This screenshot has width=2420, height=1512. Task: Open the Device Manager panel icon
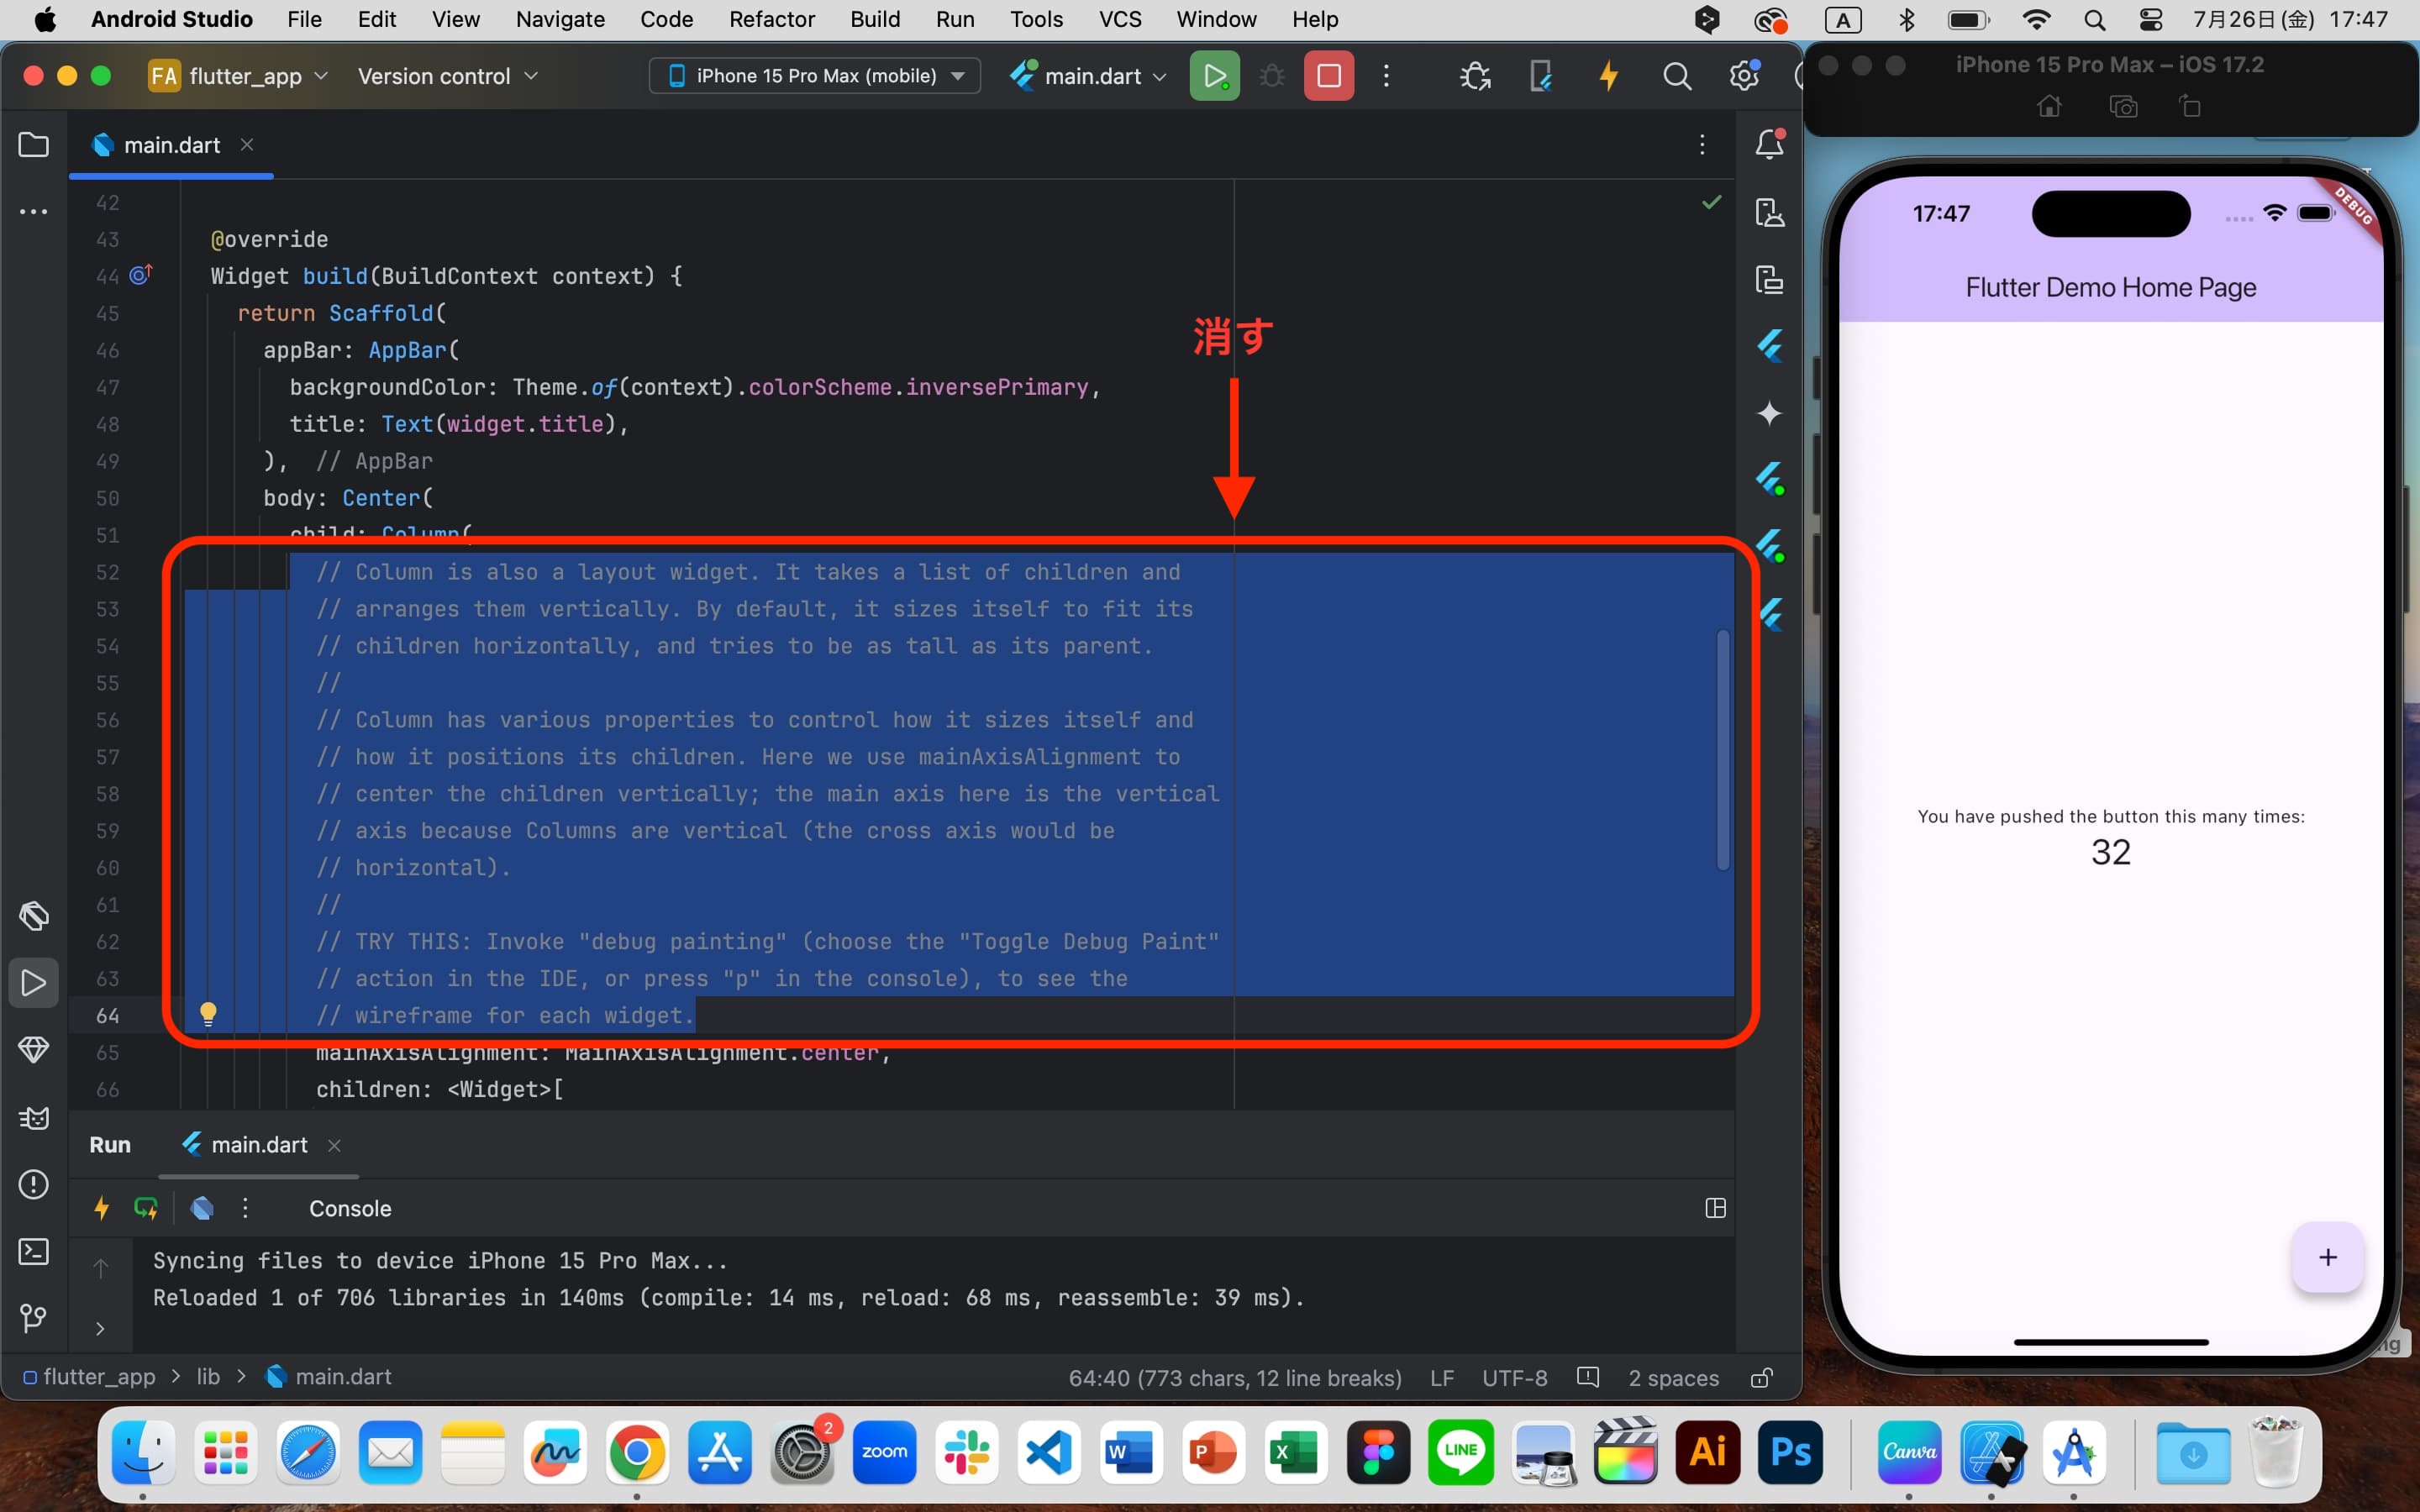point(1769,211)
